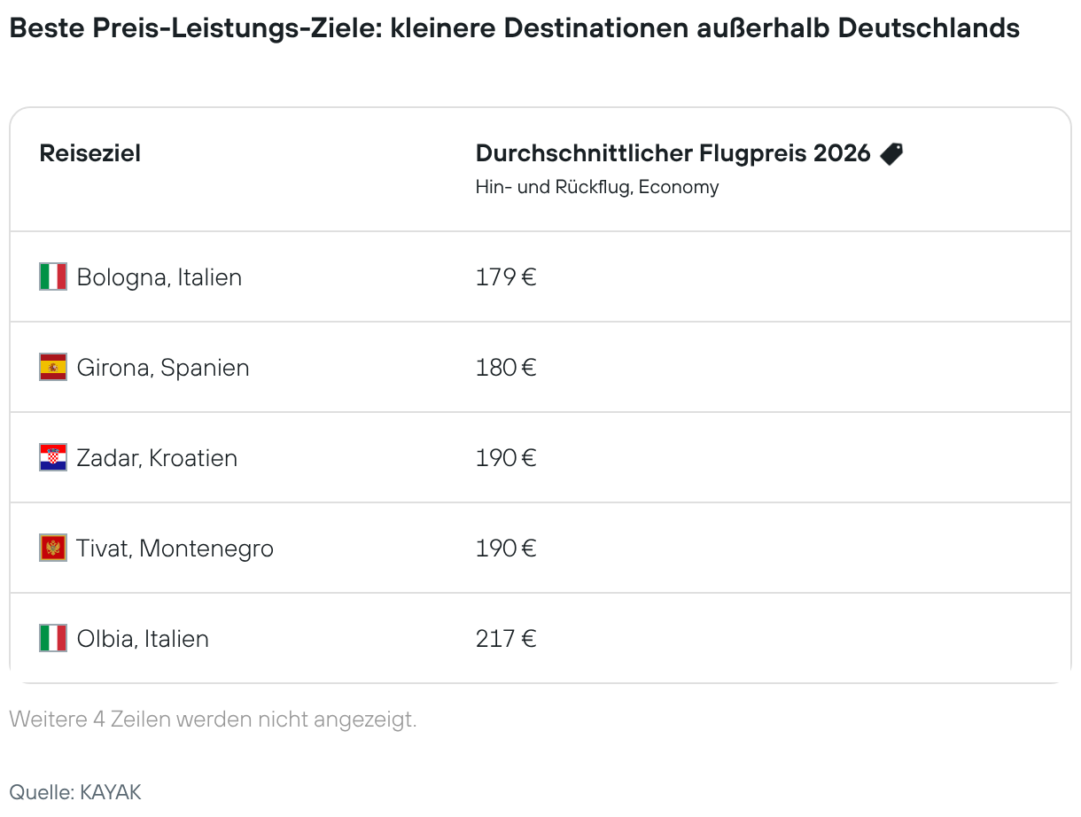This screenshot has width=1081, height=817.
Task: Click the Italian flag next to Olbia
Action: [x=53, y=639]
